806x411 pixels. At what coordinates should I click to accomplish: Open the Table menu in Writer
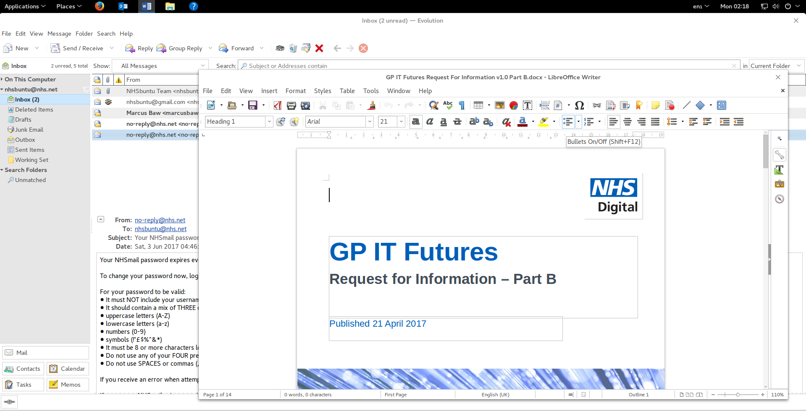click(x=347, y=91)
